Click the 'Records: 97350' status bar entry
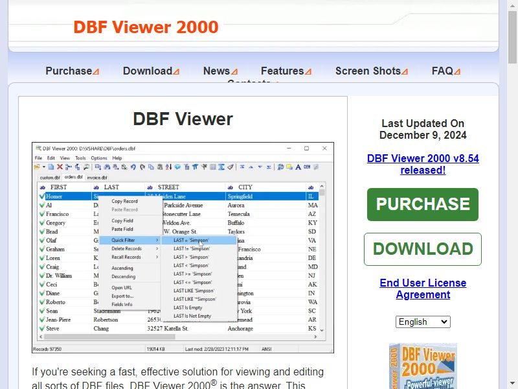Image resolution: width=518 pixels, height=389 pixels. click(47, 349)
